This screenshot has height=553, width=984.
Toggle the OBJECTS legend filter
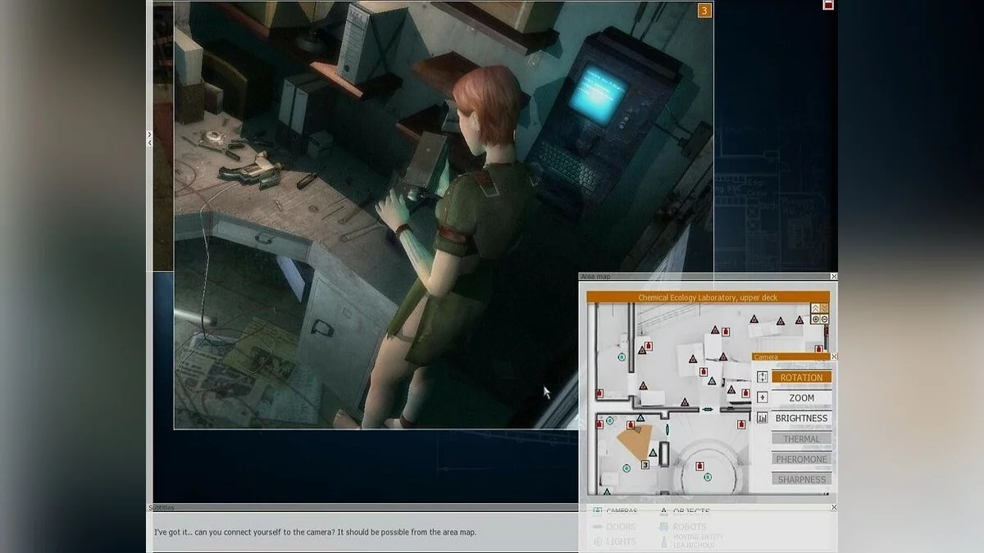pos(685,511)
